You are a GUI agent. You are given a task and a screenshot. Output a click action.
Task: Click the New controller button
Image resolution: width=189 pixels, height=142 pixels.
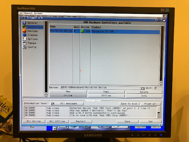[x=68, y=91]
